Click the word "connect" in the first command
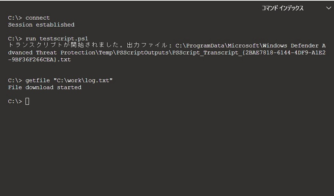The image size is (334, 196). click(x=38, y=18)
